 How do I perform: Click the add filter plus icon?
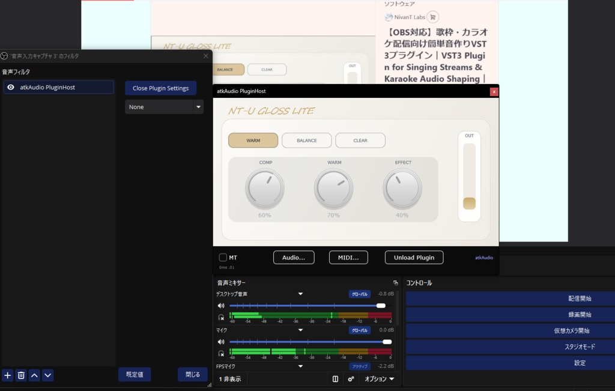click(x=7, y=375)
